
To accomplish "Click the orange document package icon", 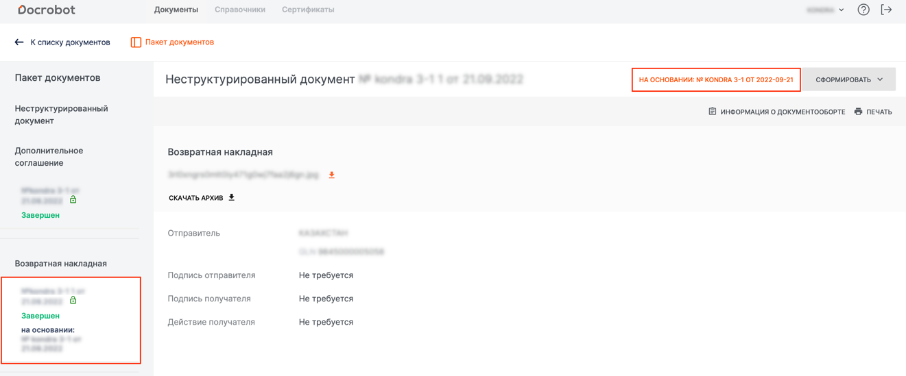I will point(136,42).
